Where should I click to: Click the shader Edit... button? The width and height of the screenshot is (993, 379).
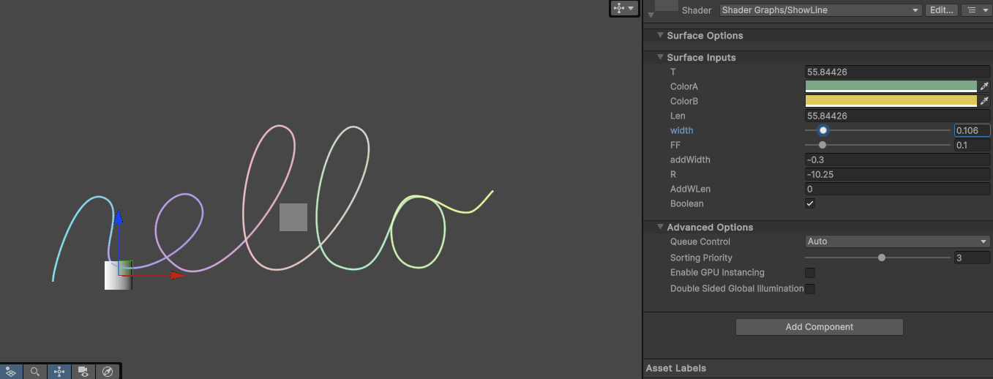[941, 10]
